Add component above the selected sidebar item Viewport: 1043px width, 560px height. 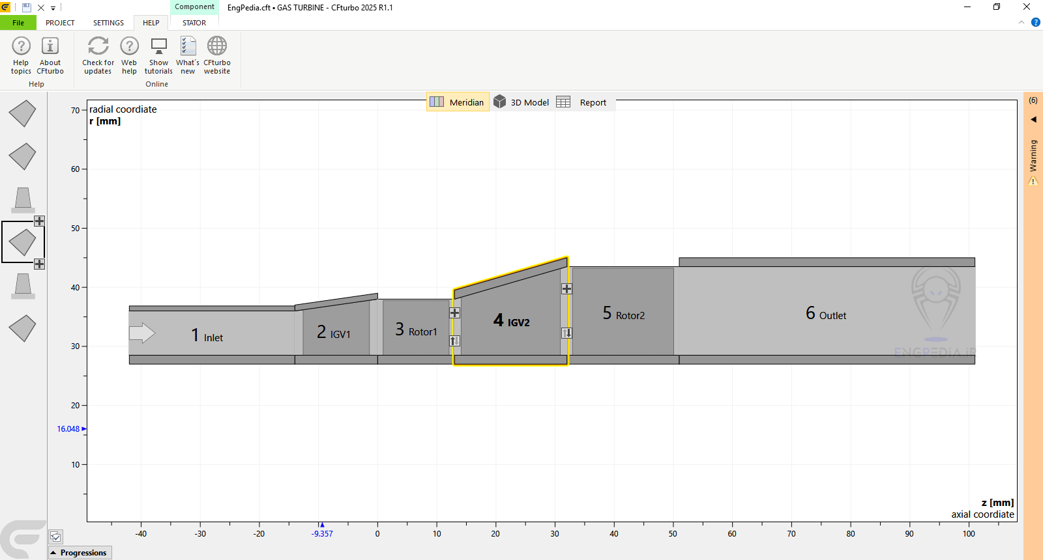(x=39, y=221)
